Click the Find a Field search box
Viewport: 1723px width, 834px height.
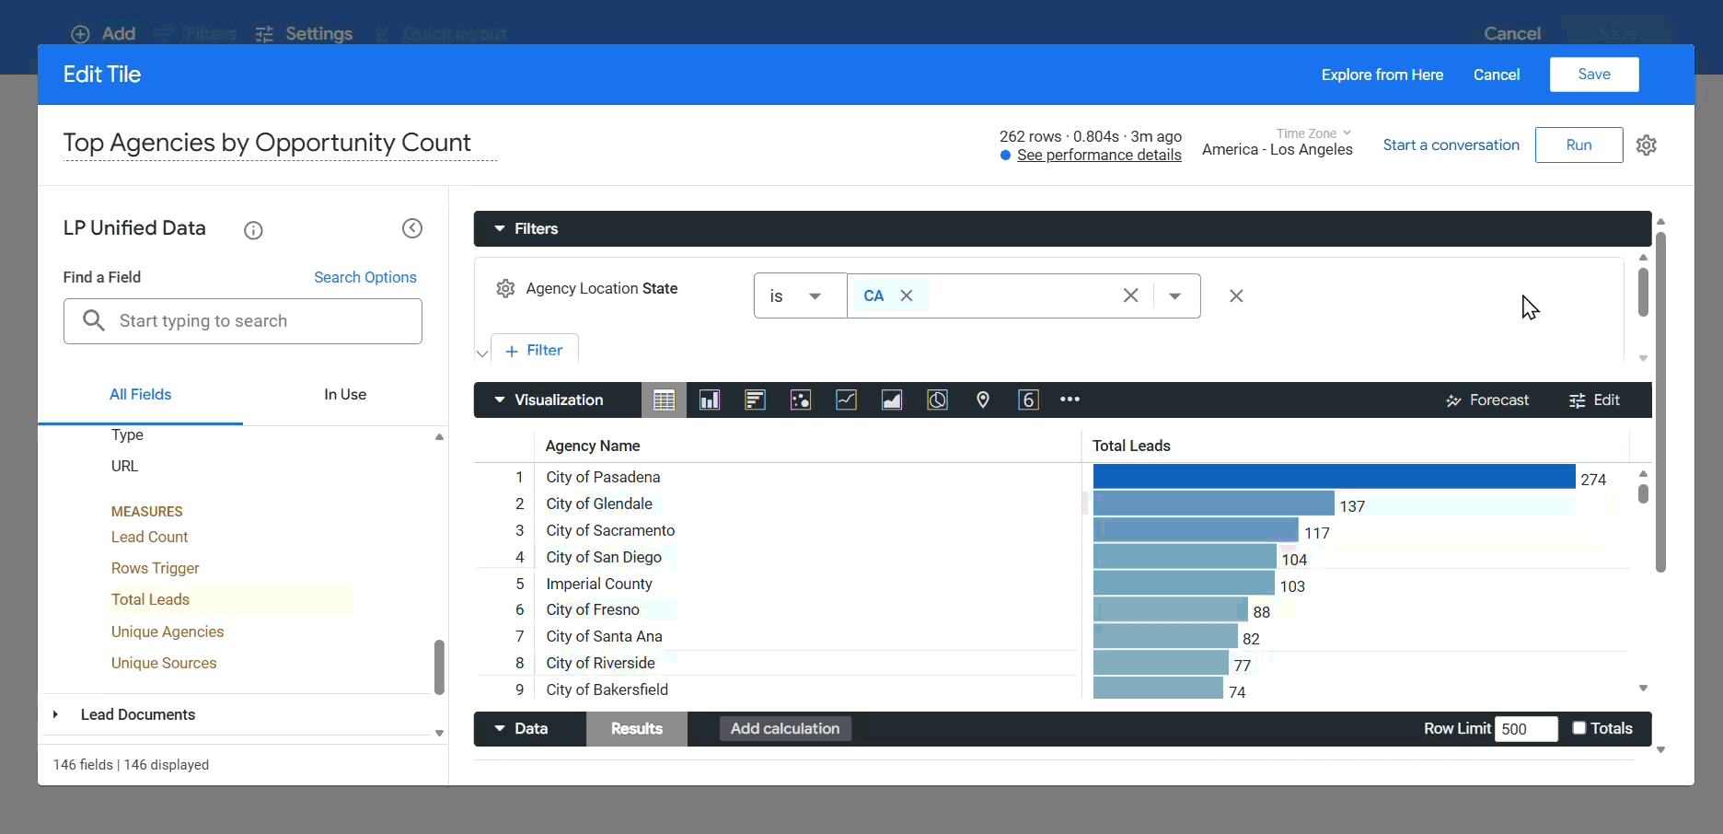pos(243,321)
